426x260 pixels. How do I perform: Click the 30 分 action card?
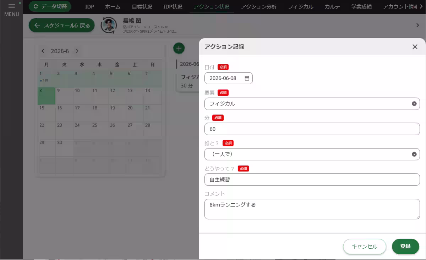(188, 82)
